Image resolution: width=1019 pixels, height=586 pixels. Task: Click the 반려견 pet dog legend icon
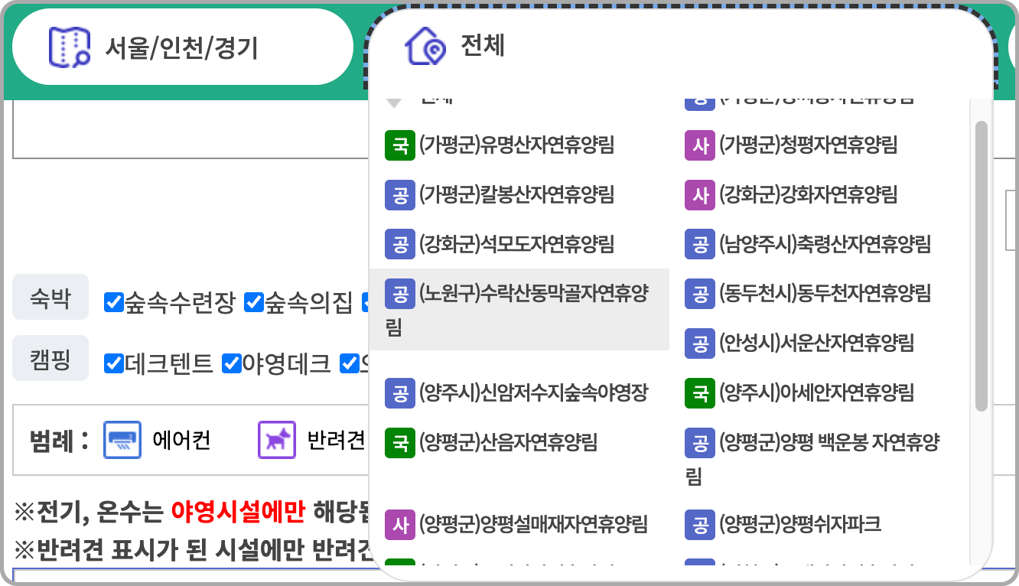[x=277, y=440]
